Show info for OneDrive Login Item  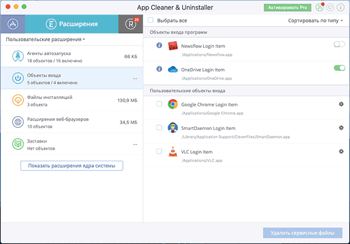(x=159, y=69)
